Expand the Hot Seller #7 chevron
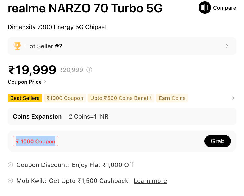244x196 pixels. (227, 46)
